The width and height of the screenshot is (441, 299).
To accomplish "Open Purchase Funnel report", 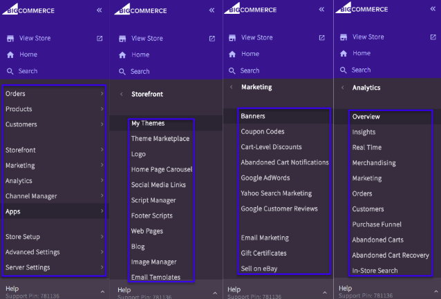I will [377, 224].
